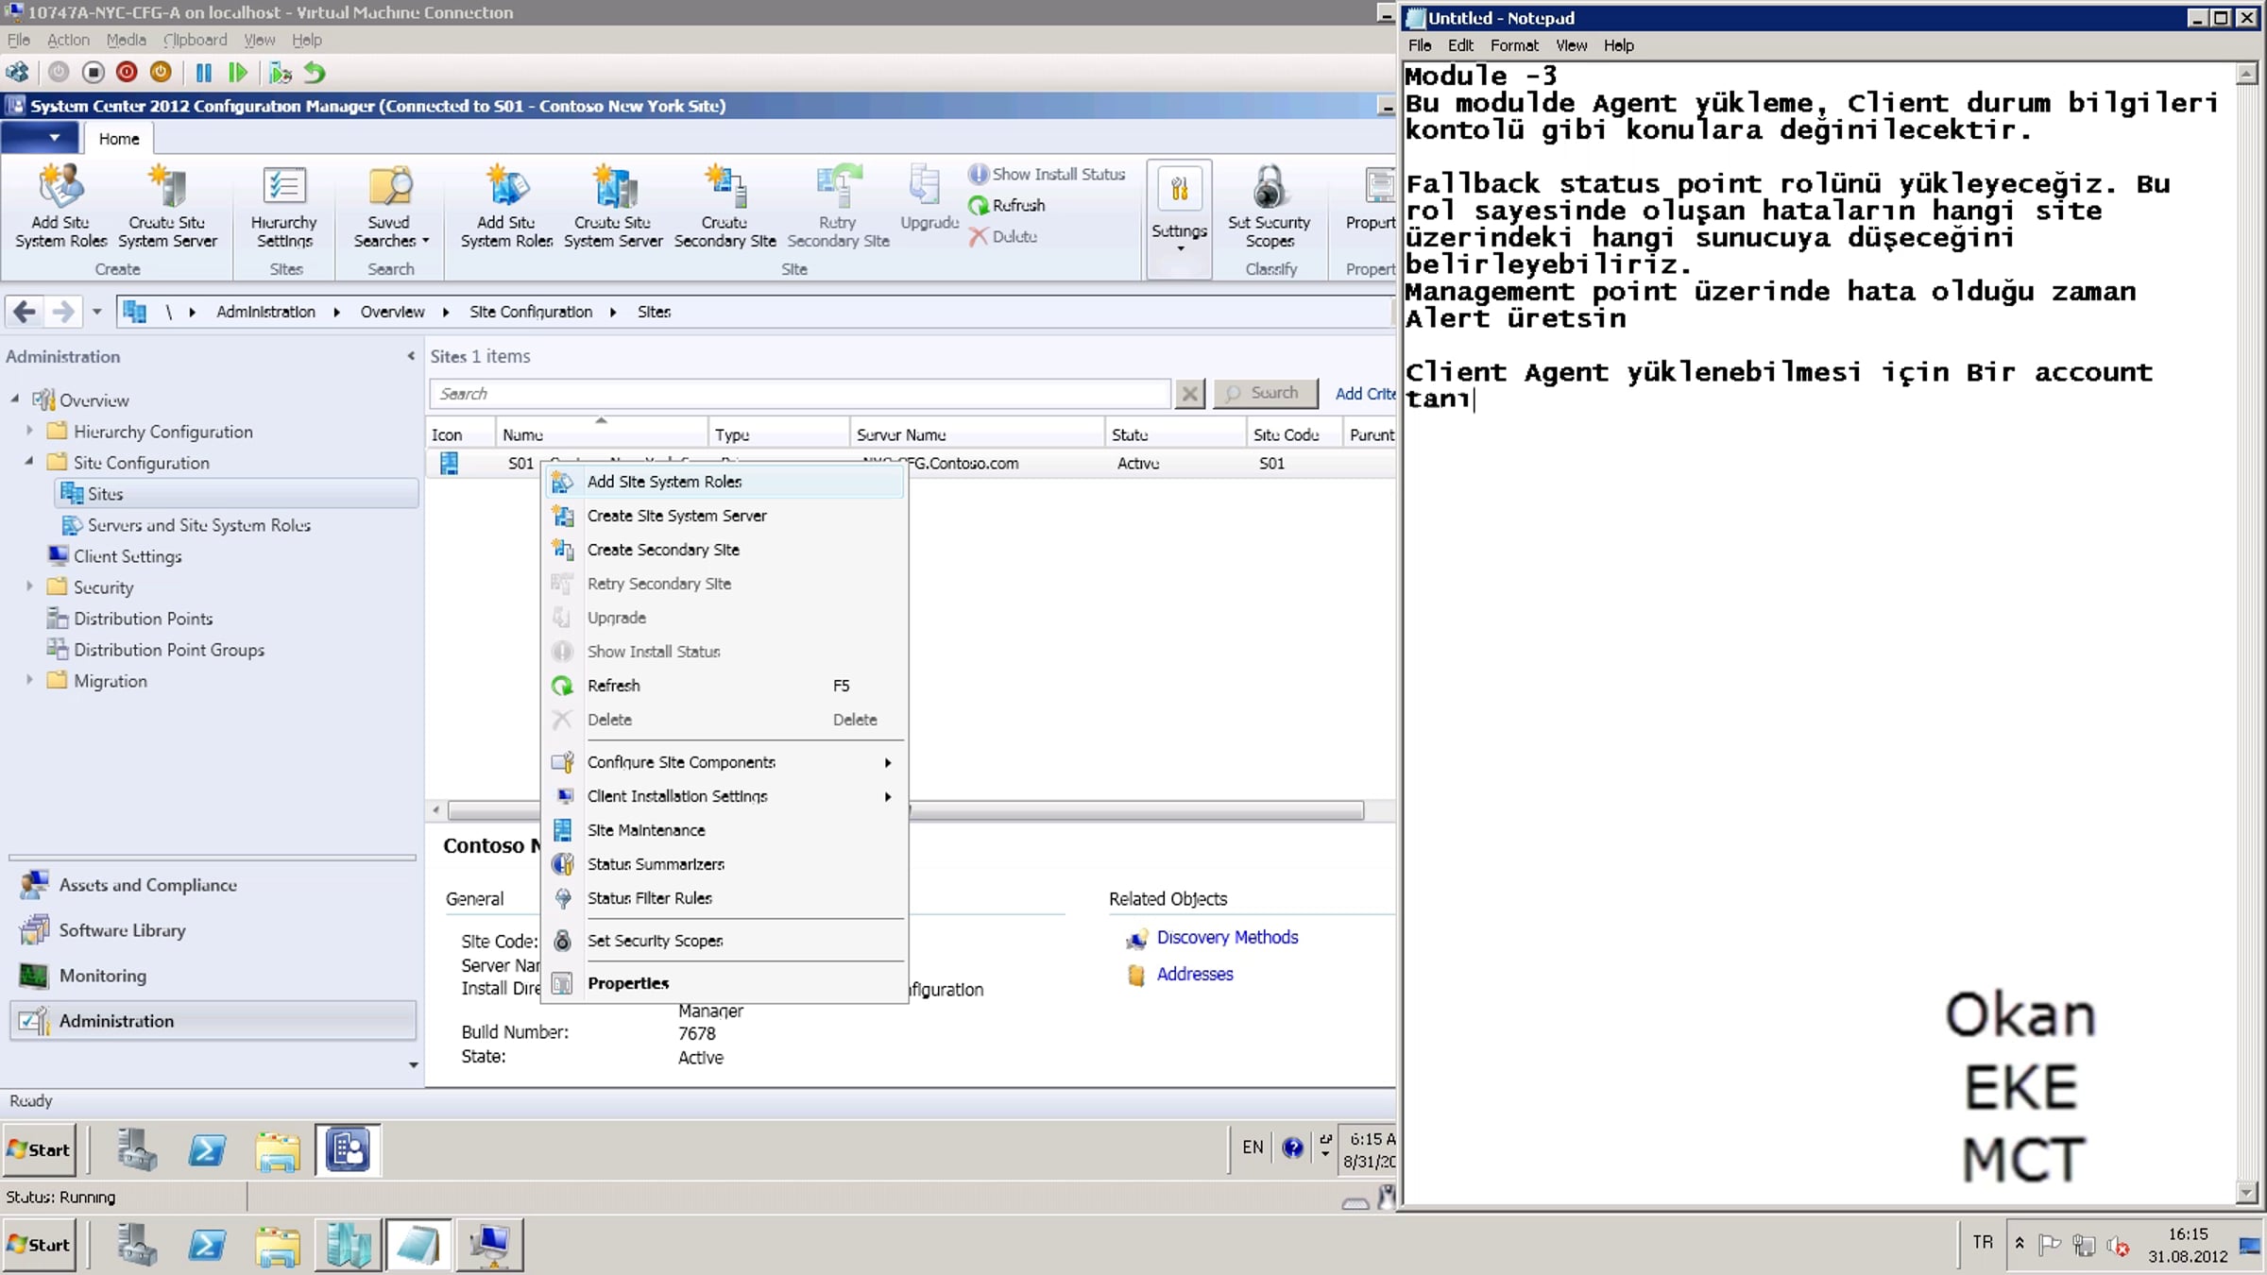The height and width of the screenshot is (1275, 2267).
Task: Click the green Start VM play button
Action: coord(237,73)
